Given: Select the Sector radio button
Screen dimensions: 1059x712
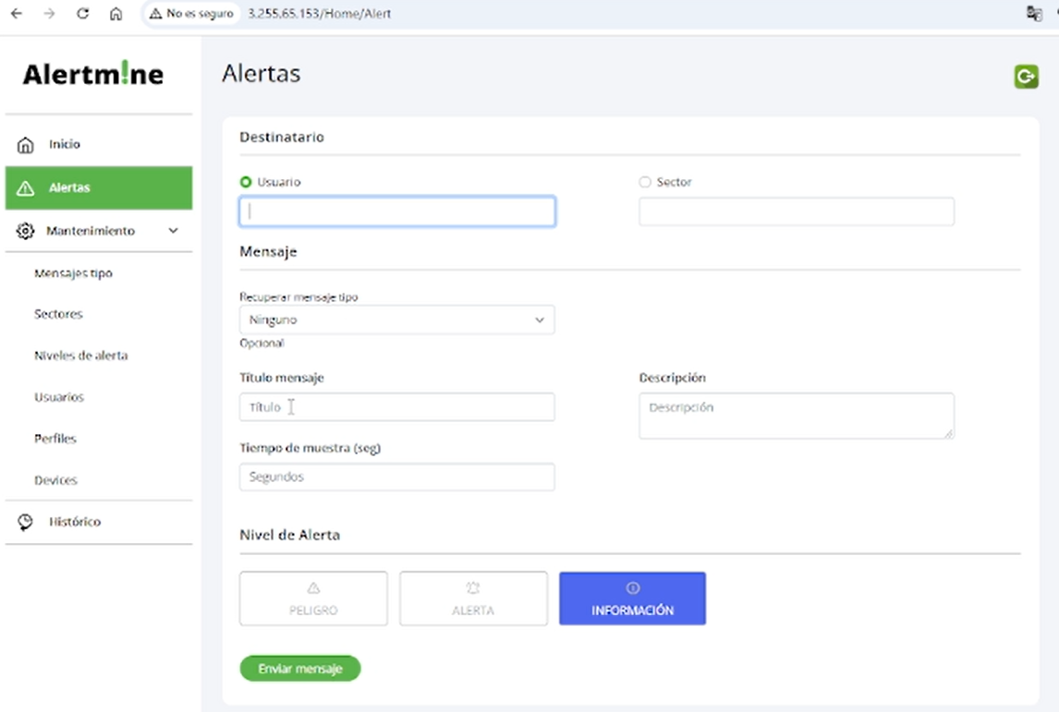Looking at the screenshot, I should click(x=645, y=183).
